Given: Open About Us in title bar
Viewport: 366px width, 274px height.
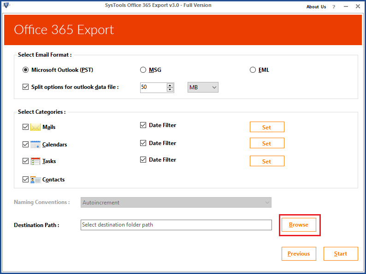Looking at the screenshot, I should [x=316, y=7].
